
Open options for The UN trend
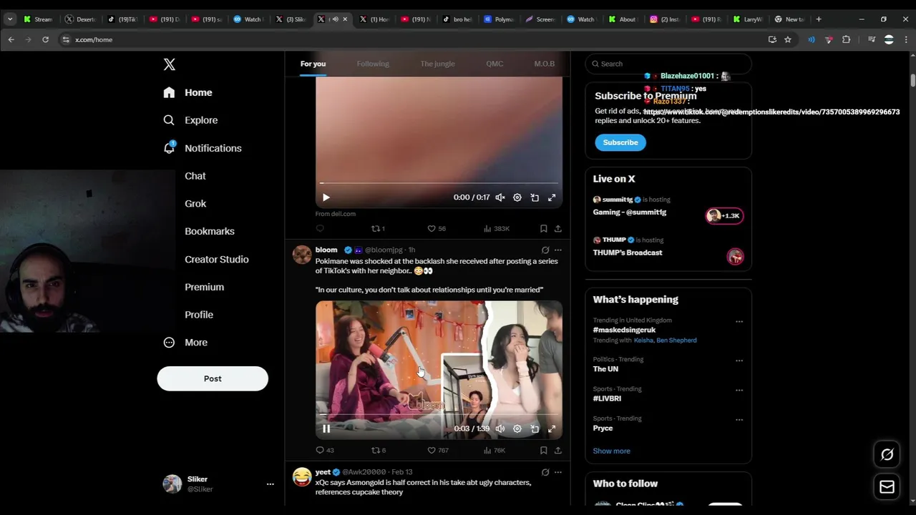[x=739, y=360]
